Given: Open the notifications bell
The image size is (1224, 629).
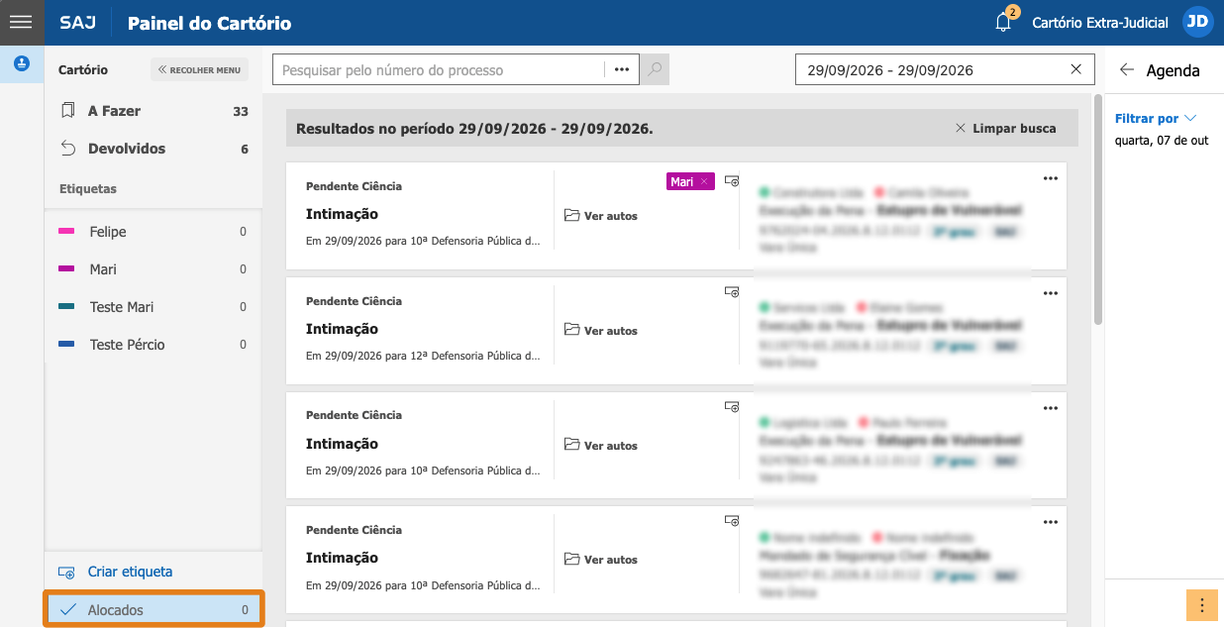Looking at the screenshot, I should point(1004,22).
